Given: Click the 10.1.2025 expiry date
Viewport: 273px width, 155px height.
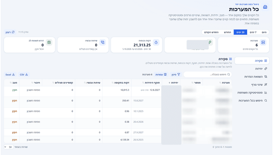Looking at the screenshot, I should pos(138,111).
